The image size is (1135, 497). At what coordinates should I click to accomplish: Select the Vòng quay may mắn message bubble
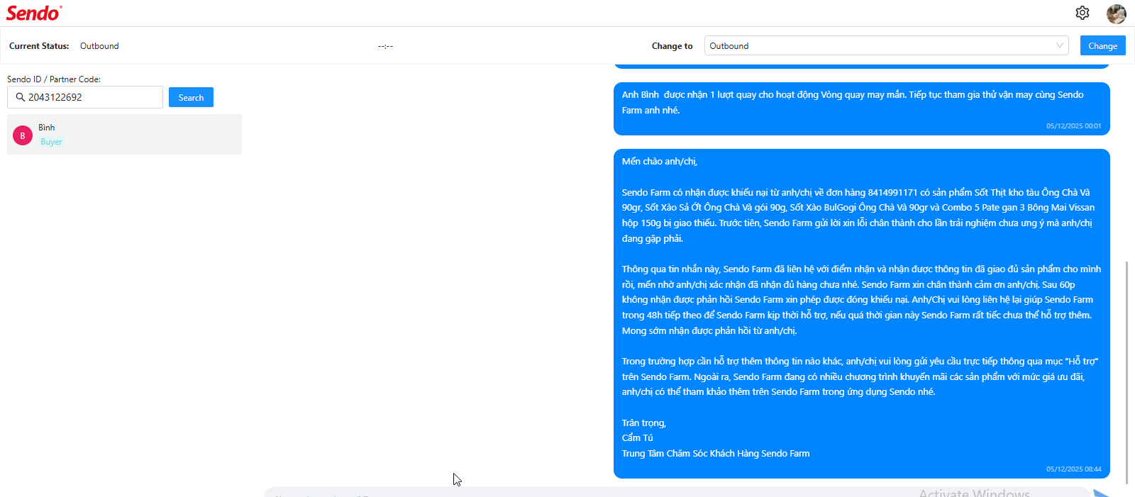click(x=861, y=108)
